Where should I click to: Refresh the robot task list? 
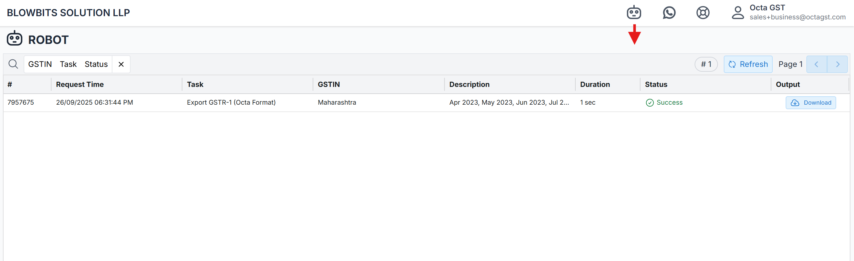tap(748, 64)
